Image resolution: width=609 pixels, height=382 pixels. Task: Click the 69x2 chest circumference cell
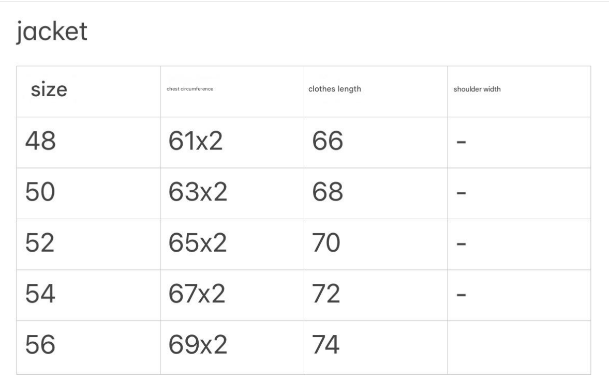[198, 345]
